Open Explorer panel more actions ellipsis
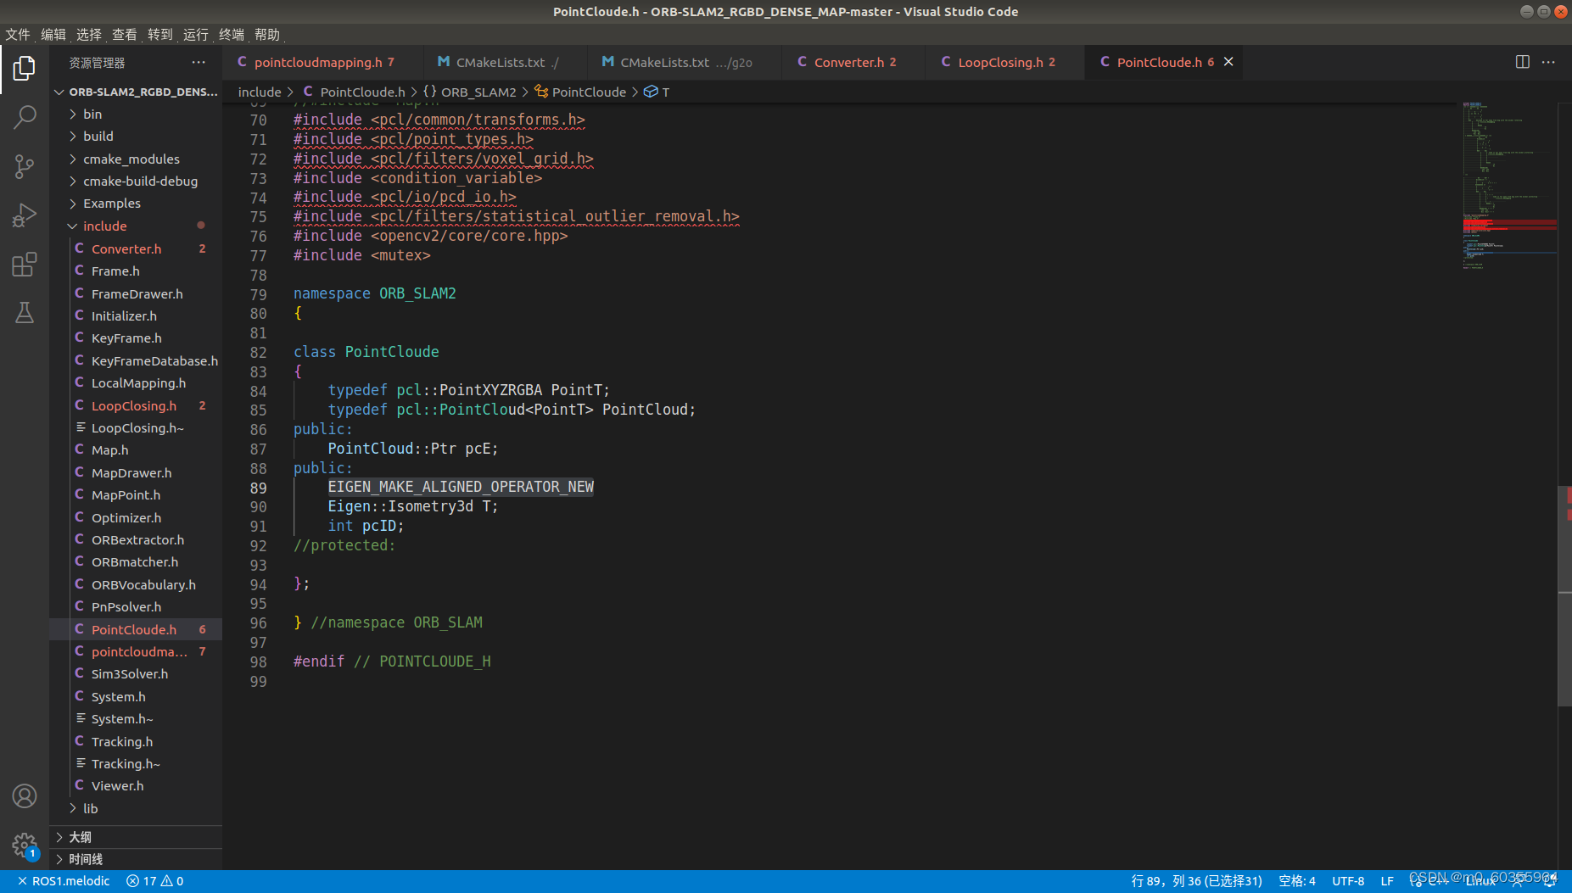 pos(199,63)
